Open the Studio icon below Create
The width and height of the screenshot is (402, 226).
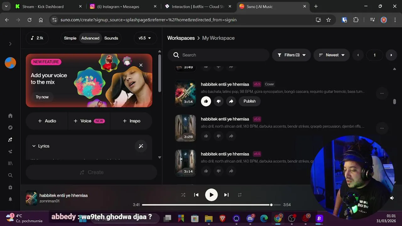(x=10, y=152)
